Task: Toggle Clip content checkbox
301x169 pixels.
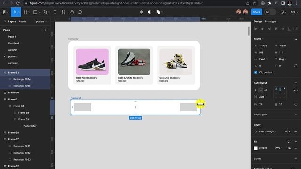Action: (x=256, y=72)
